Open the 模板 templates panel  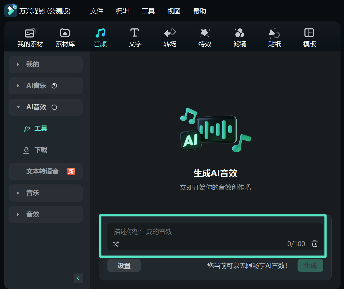click(x=309, y=37)
